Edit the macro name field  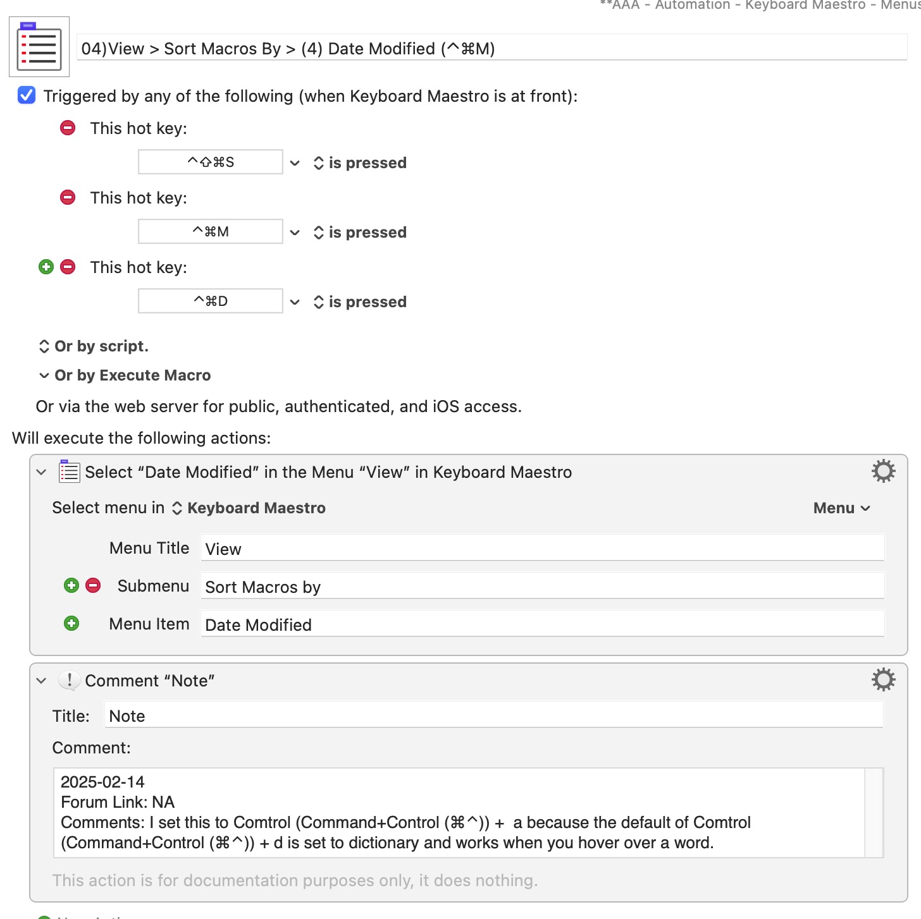pos(491,48)
